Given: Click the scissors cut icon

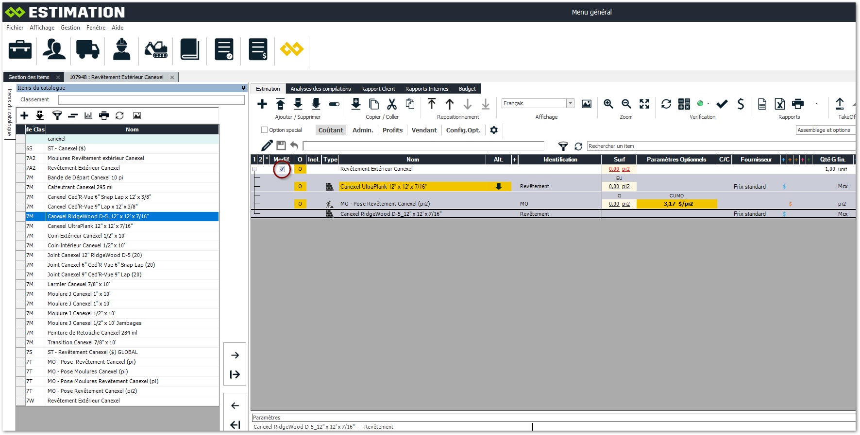Looking at the screenshot, I should (392, 104).
